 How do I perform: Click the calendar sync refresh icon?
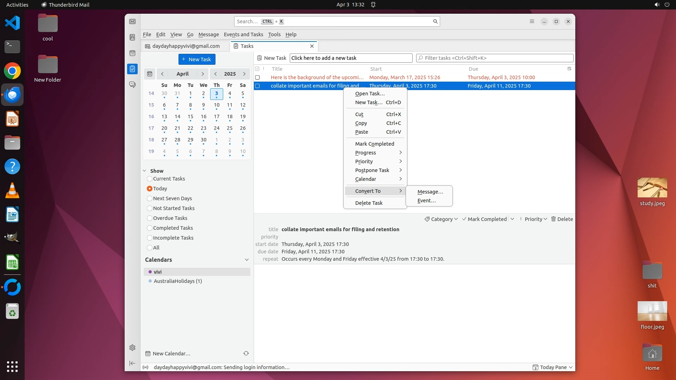[246, 353]
